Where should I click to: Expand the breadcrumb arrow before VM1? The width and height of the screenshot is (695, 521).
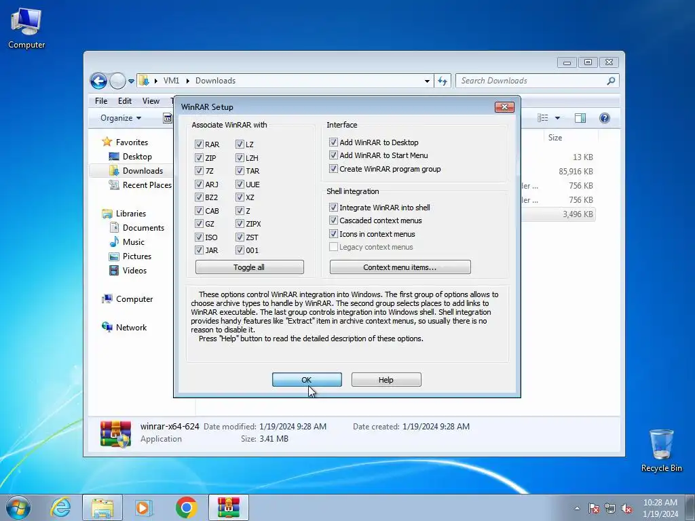pyautogui.click(x=156, y=81)
